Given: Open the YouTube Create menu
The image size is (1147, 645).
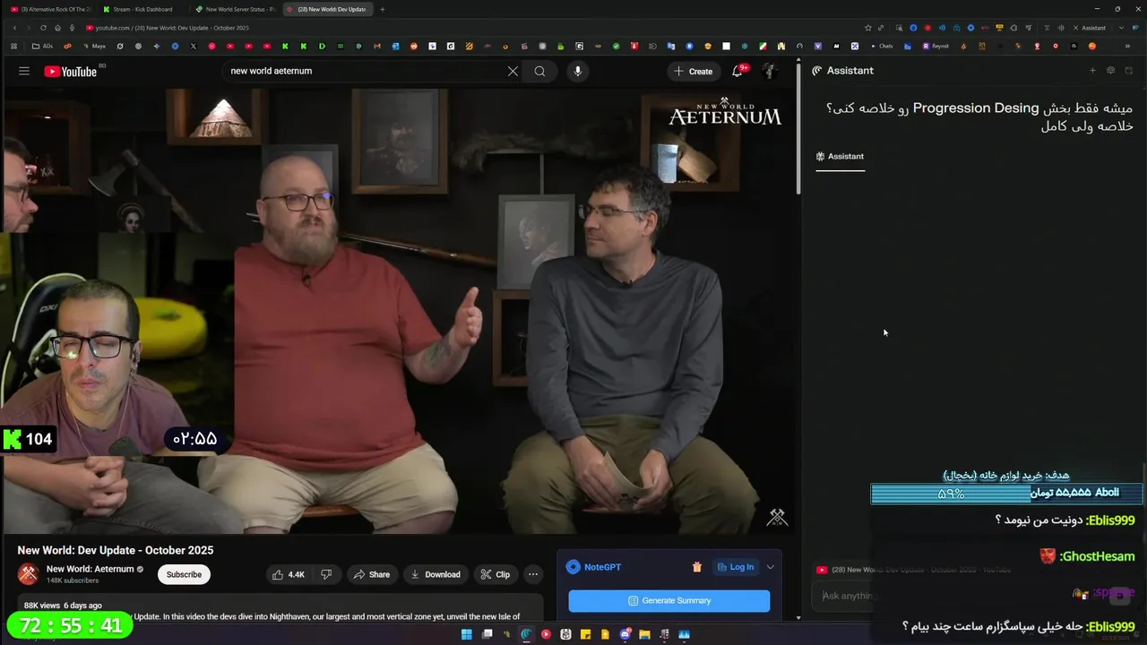Looking at the screenshot, I should pos(694,71).
